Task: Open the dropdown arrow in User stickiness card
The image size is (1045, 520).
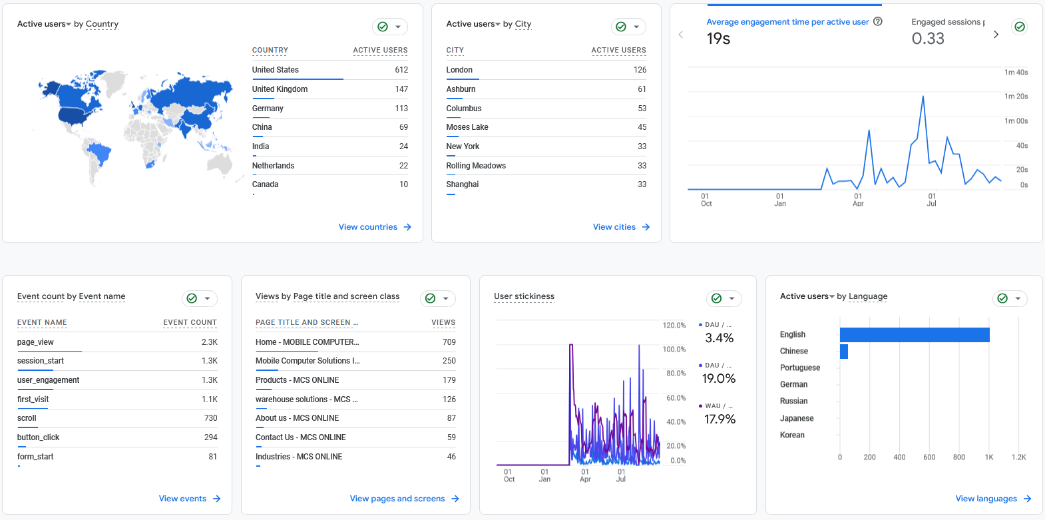Action: click(x=731, y=298)
